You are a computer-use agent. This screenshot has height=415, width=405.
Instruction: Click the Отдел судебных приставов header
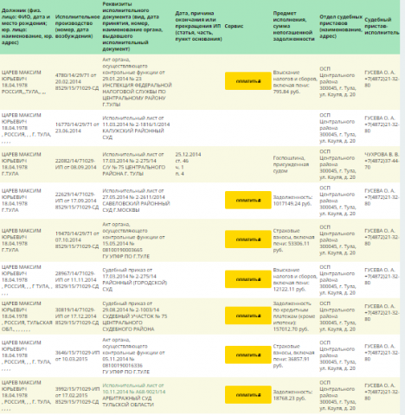[x=341, y=27]
